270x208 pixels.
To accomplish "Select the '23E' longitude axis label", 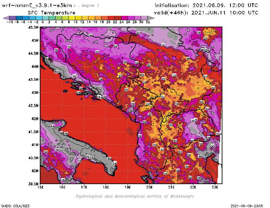I will tap(215, 187).
